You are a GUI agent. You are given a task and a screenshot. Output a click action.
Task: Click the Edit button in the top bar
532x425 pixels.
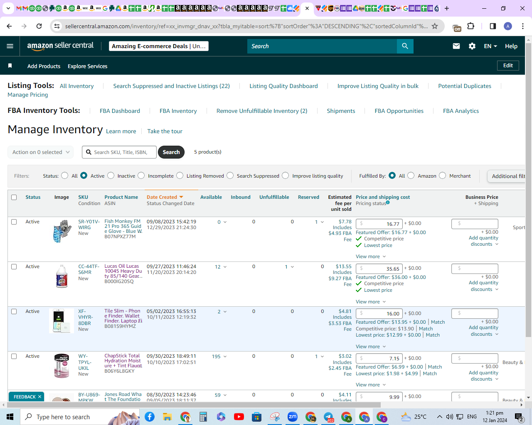(x=508, y=66)
